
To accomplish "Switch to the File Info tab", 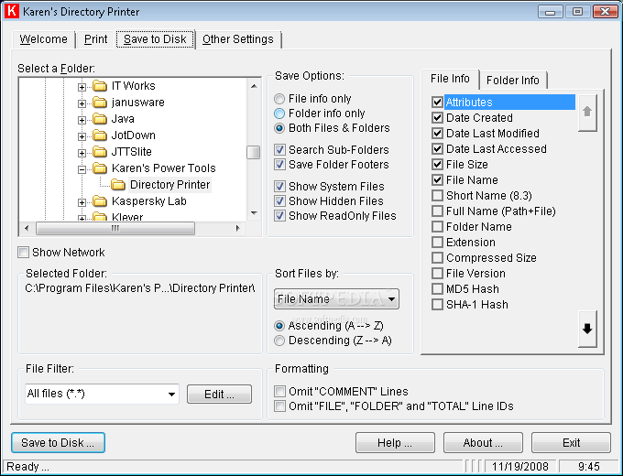I will click(x=450, y=79).
